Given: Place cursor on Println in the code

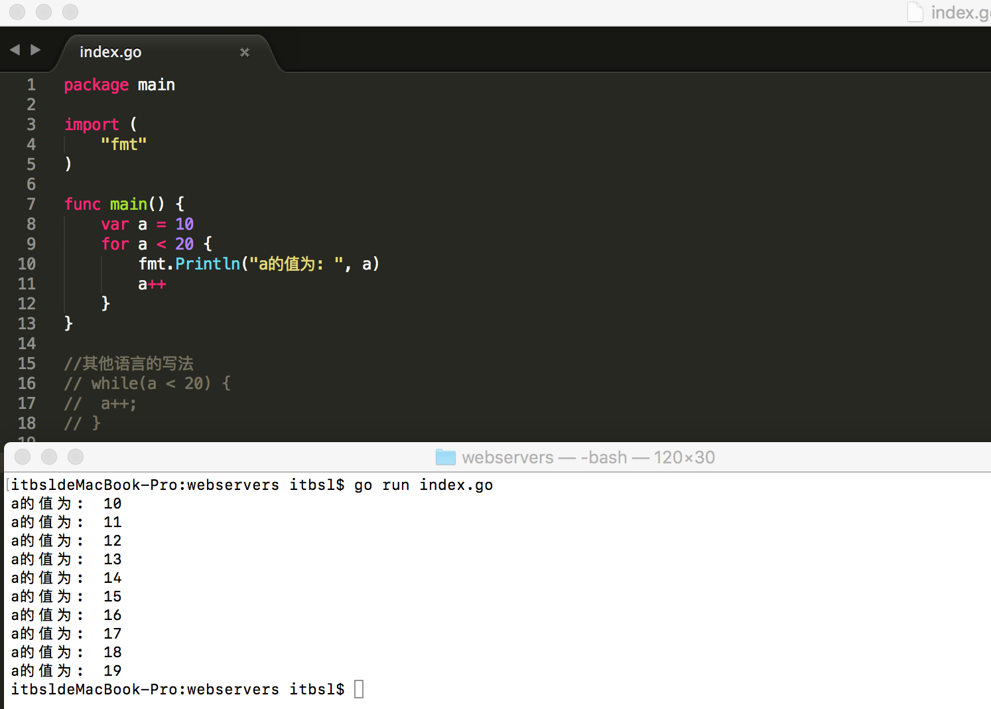Looking at the screenshot, I should pyautogui.click(x=208, y=264).
